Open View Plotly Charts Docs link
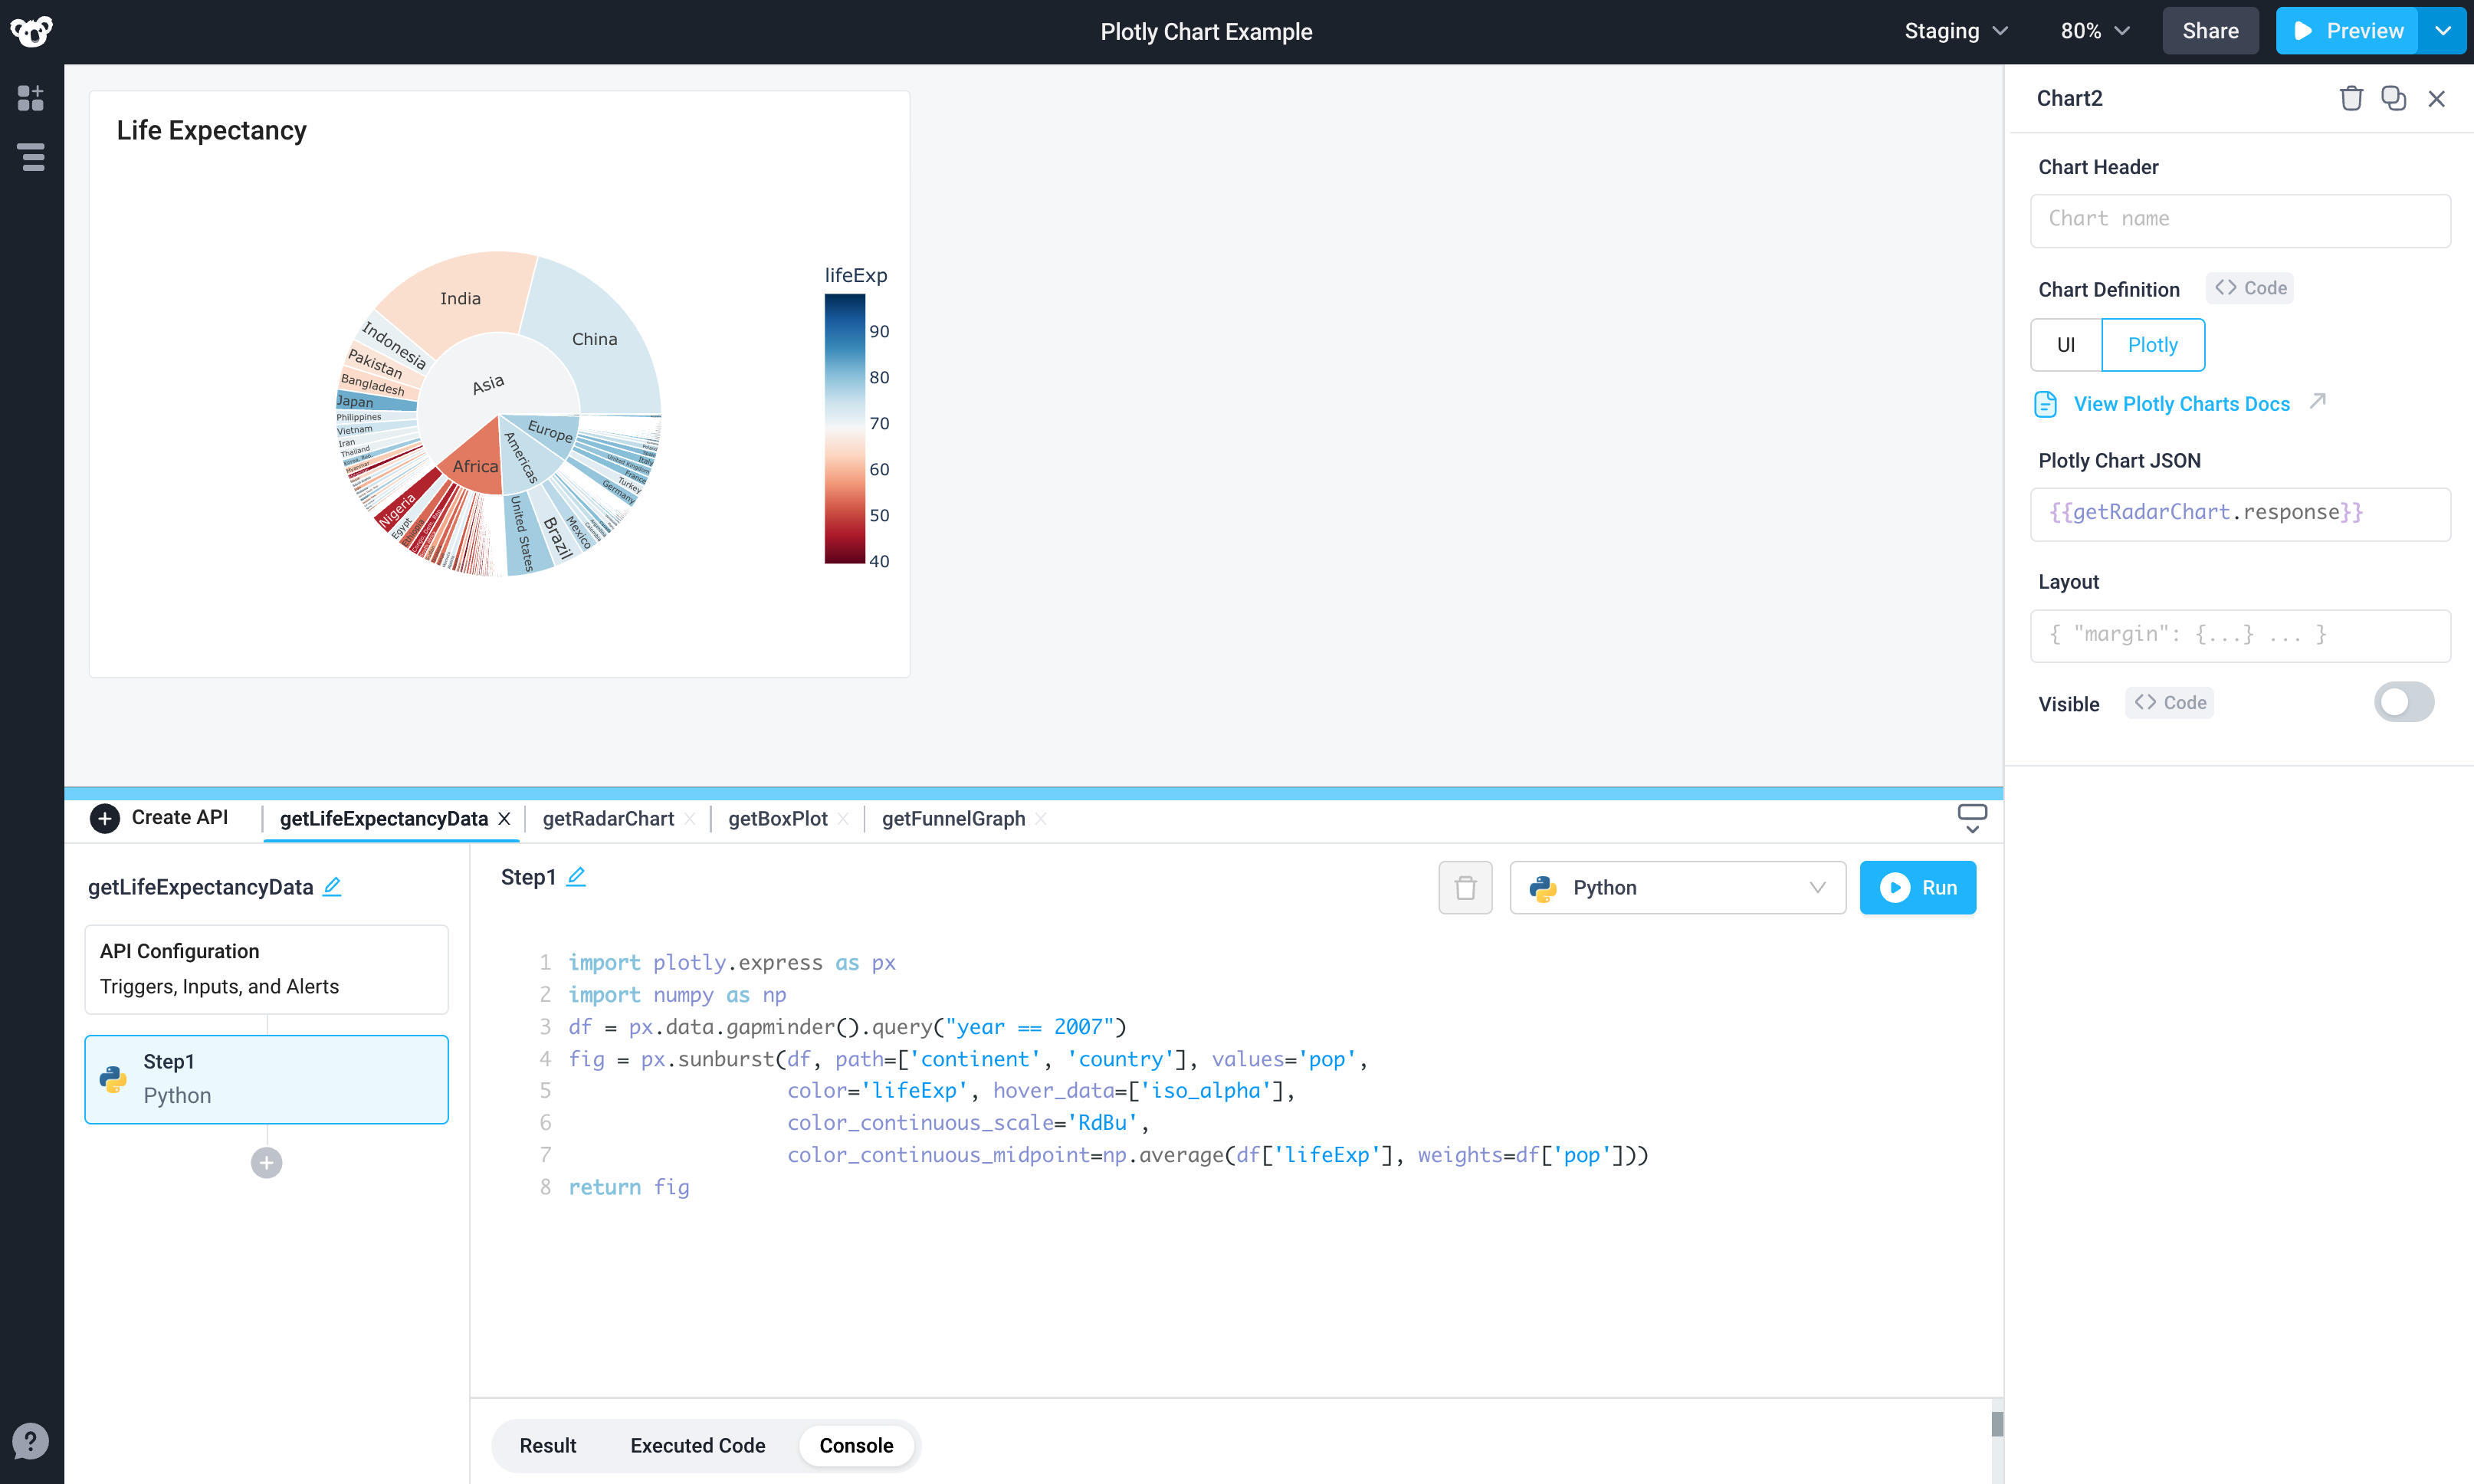The image size is (2474, 1484). click(x=2181, y=404)
